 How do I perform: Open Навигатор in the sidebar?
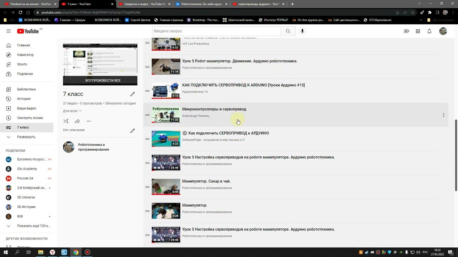coord(26,55)
